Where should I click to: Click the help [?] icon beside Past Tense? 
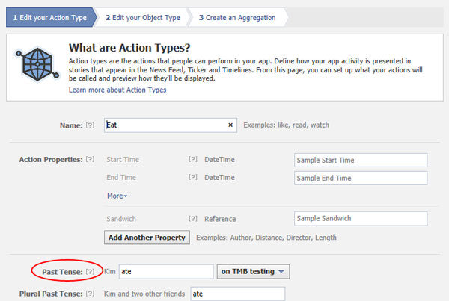91,271
